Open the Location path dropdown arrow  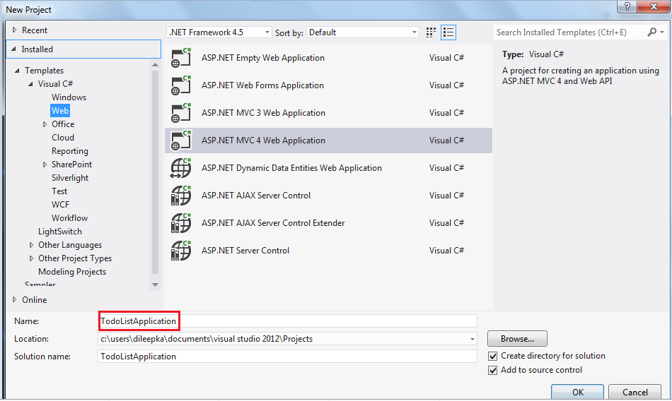(x=472, y=339)
